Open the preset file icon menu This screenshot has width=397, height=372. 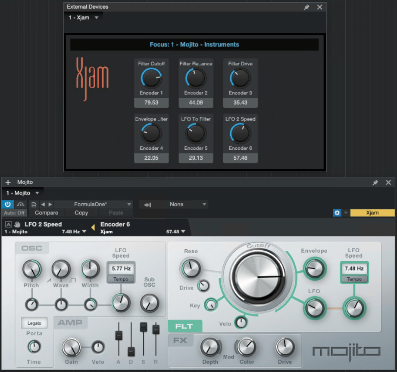tap(34, 205)
